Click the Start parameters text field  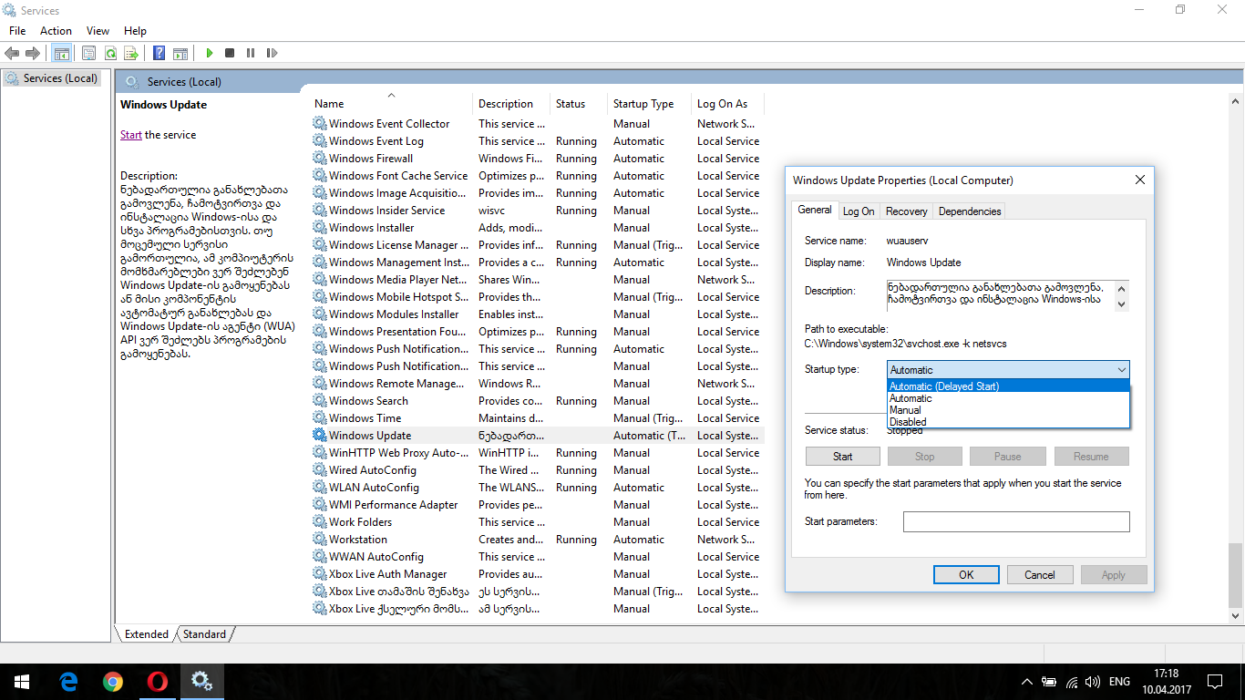[1015, 521]
